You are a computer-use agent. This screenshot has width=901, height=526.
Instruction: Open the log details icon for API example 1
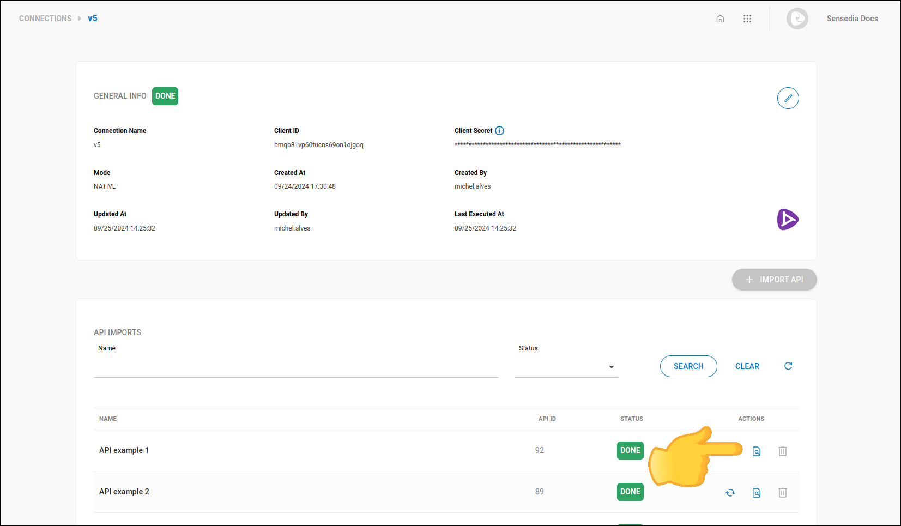click(x=757, y=451)
